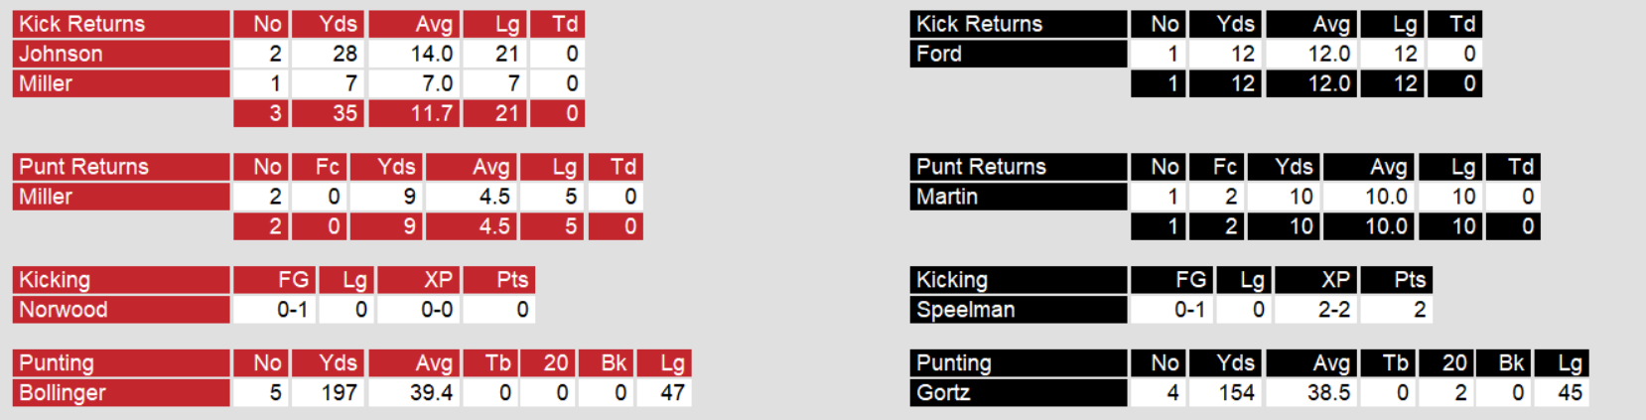1646x420 pixels.
Task: Click kicker Norwood's name
Action: point(64,310)
